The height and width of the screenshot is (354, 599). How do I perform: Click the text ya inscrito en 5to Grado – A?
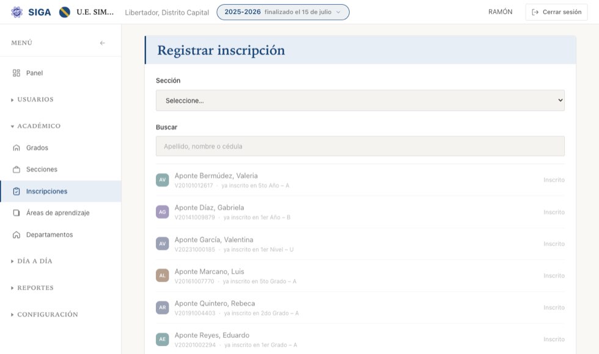259,281
